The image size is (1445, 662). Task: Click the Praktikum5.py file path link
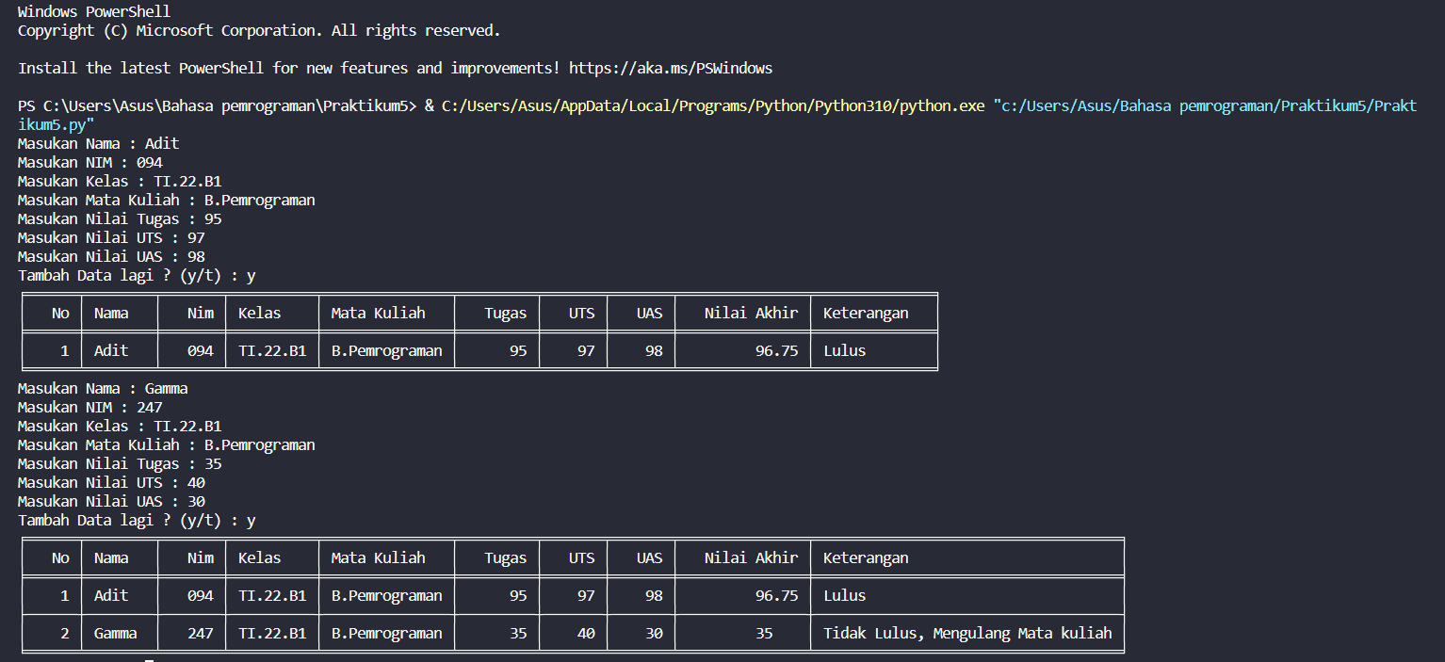point(1206,105)
